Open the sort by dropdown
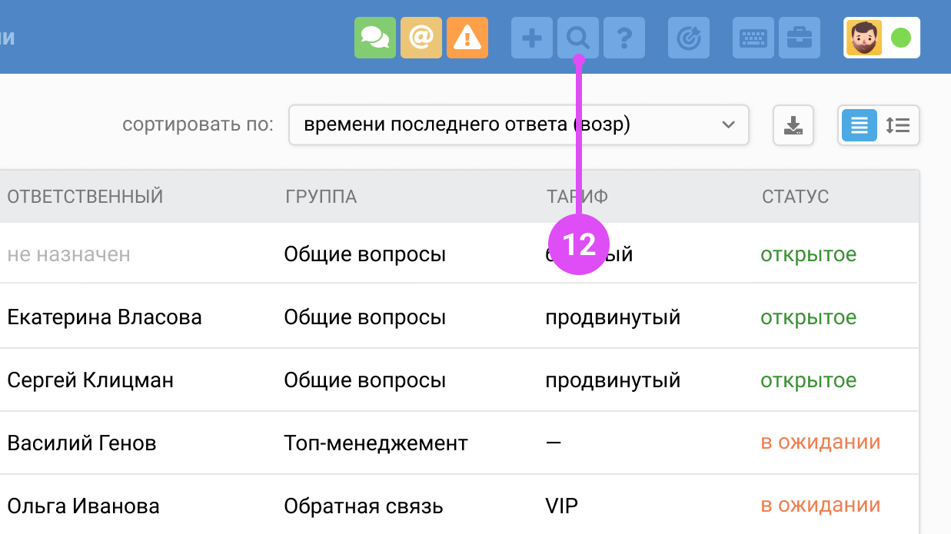Viewport: 951px width, 534px height. coord(518,125)
